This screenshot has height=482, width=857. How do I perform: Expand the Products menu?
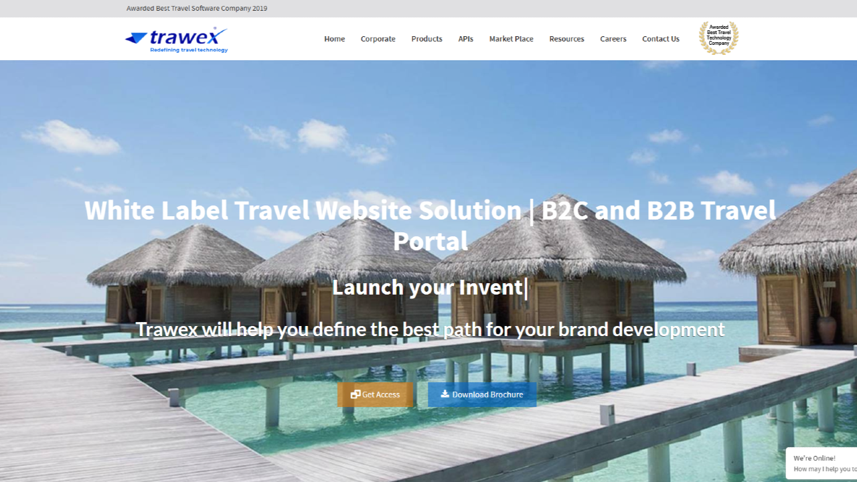(x=427, y=39)
